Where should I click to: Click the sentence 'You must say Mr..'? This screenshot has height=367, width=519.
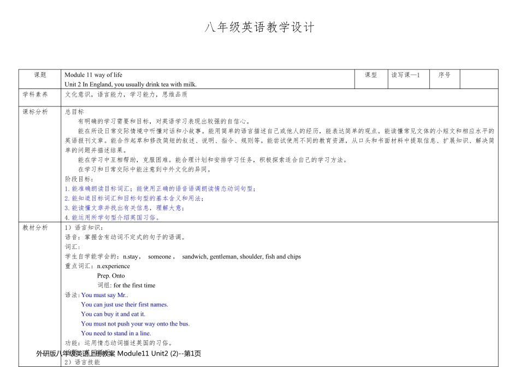click(104, 295)
